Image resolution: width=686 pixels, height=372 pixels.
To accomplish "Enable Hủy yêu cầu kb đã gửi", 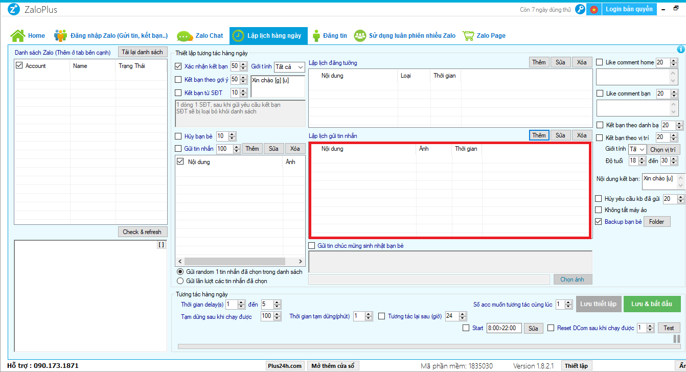I will pyautogui.click(x=599, y=198).
